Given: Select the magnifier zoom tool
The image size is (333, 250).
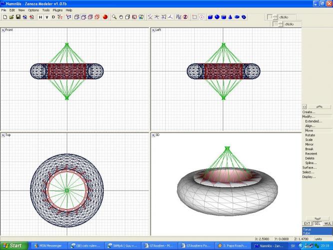Looking at the screenshot, I should point(114,17).
